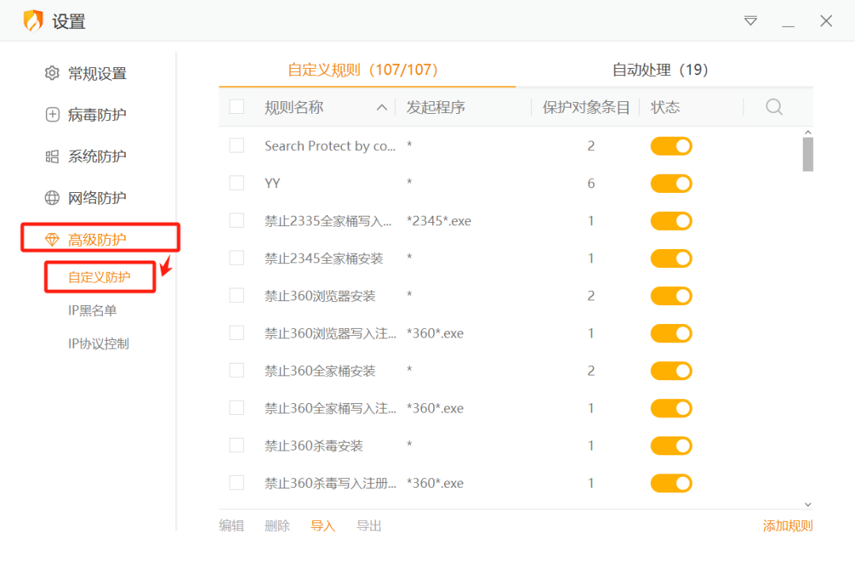
Task: Click the count 6 in YY row
Action: (591, 183)
